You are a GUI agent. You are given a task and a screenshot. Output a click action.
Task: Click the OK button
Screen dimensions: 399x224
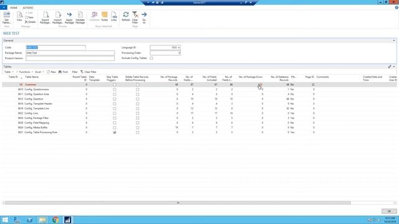pyautogui.click(x=389, y=211)
